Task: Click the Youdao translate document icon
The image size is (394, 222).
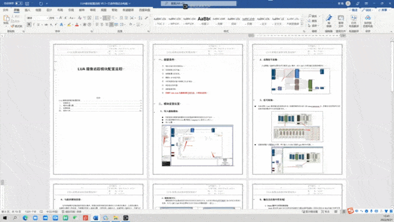Action: (x=341, y=21)
